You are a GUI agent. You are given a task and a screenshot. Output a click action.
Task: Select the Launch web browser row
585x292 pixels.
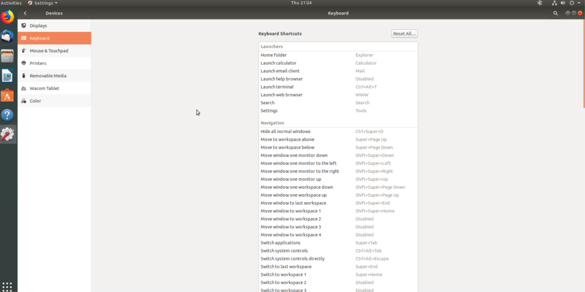click(x=338, y=95)
